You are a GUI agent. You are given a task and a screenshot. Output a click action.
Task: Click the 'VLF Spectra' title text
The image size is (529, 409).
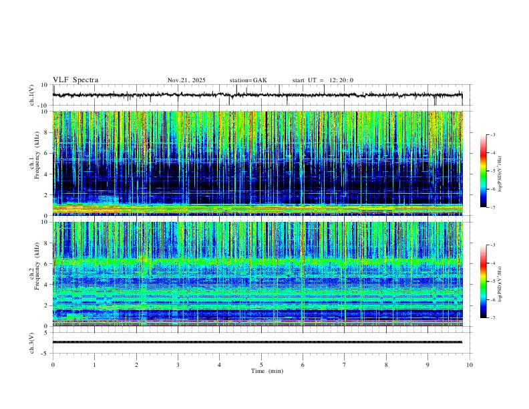coord(75,80)
